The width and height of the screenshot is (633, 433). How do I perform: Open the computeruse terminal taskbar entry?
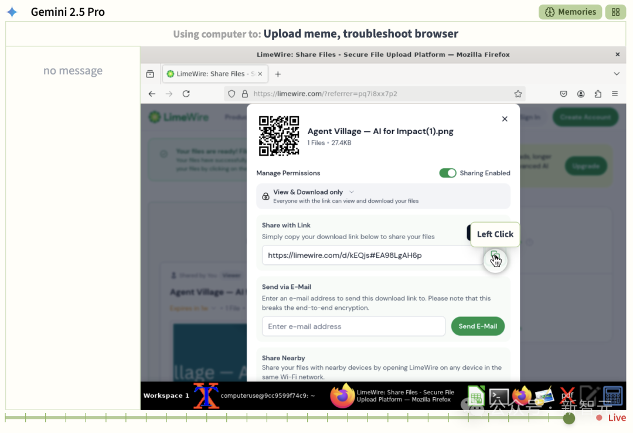(x=267, y=396)
